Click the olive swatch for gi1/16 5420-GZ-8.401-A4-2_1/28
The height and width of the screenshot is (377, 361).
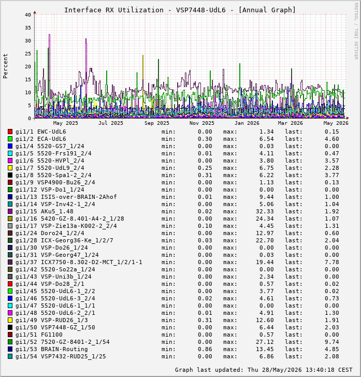10,219
